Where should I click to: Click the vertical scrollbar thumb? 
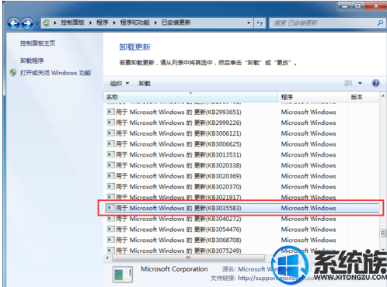(x=383, y=233)
